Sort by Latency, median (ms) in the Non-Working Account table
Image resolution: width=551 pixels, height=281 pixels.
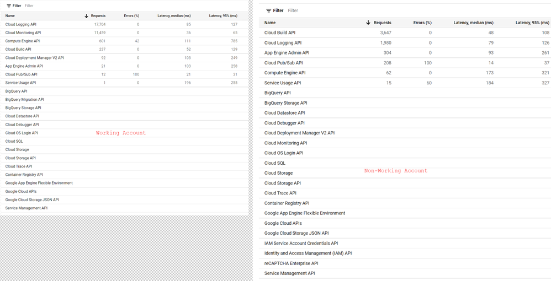pyautogui.click(x=473, y=23)
